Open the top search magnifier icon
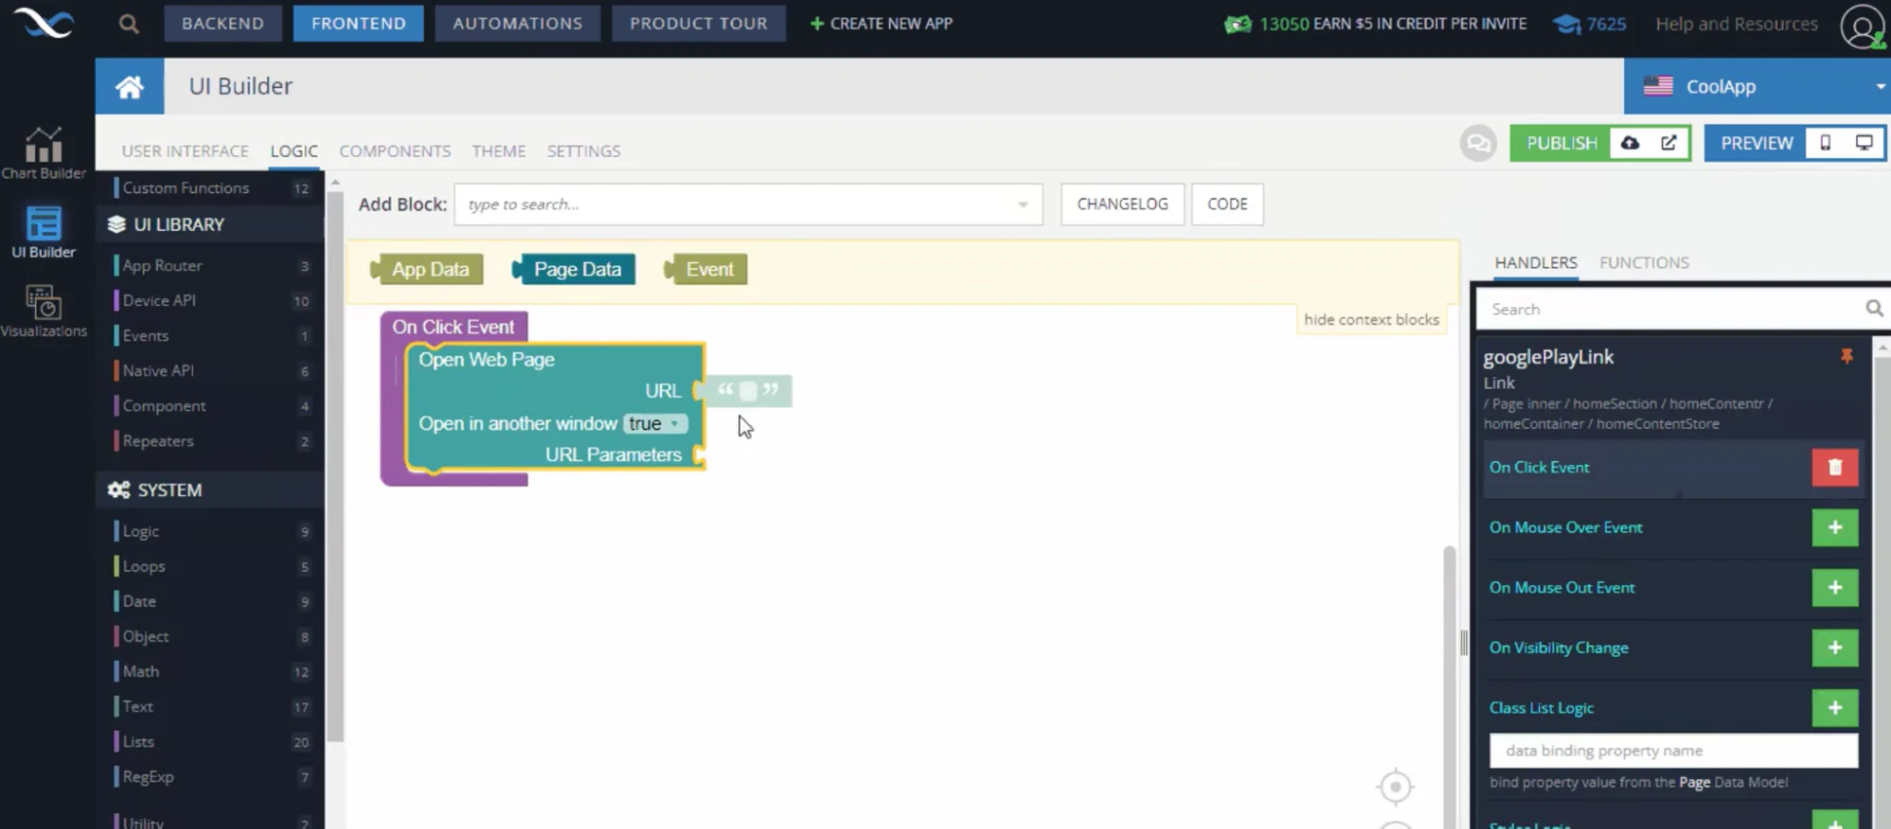This screenshot has height=829, width=1891. click(x=129, y=24)
